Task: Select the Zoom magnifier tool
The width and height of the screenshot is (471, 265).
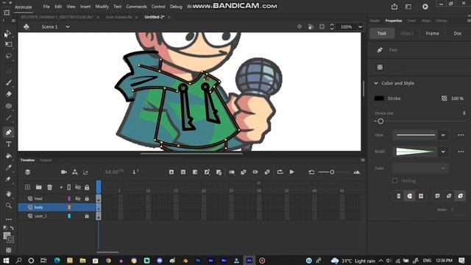Action: coord(9,206)
